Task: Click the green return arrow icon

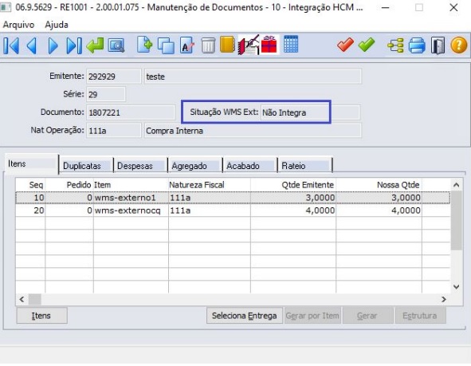Action: [x=95, y=45]
